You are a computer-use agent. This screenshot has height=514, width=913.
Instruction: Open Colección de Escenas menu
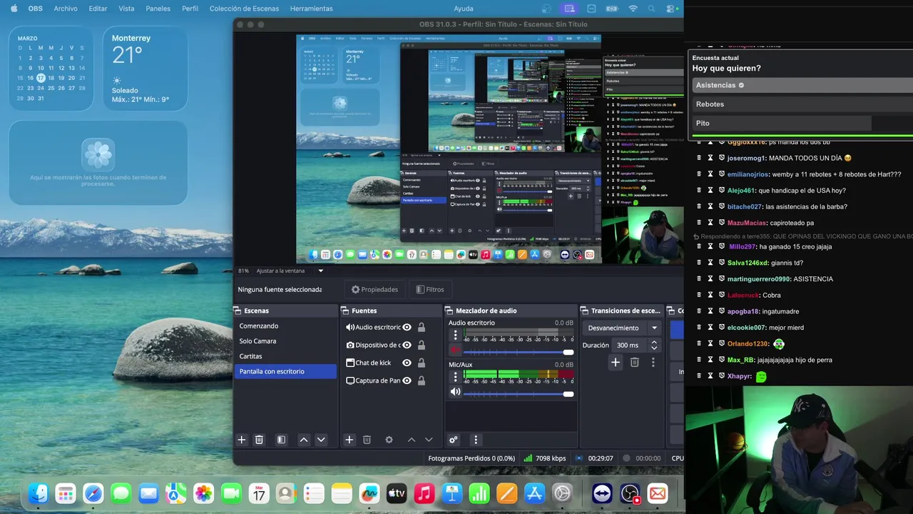tap(245, 9)
